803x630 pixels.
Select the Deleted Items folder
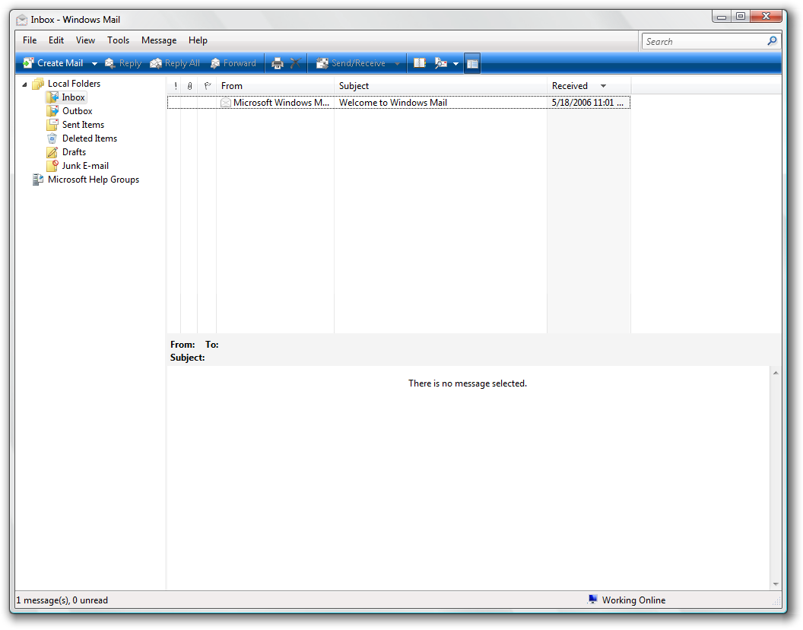[90, 138]
